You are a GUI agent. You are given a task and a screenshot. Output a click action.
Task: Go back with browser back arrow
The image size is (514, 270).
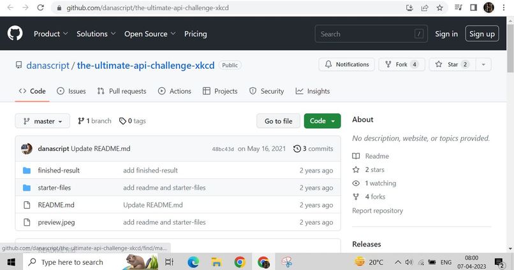pyautogui.click(x=10, y=8)
